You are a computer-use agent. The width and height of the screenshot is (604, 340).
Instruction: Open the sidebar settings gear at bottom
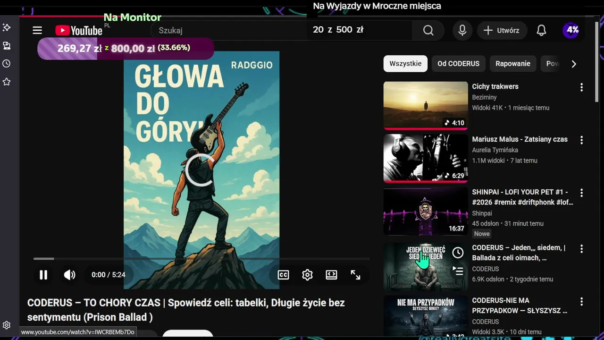pos(7,325)
